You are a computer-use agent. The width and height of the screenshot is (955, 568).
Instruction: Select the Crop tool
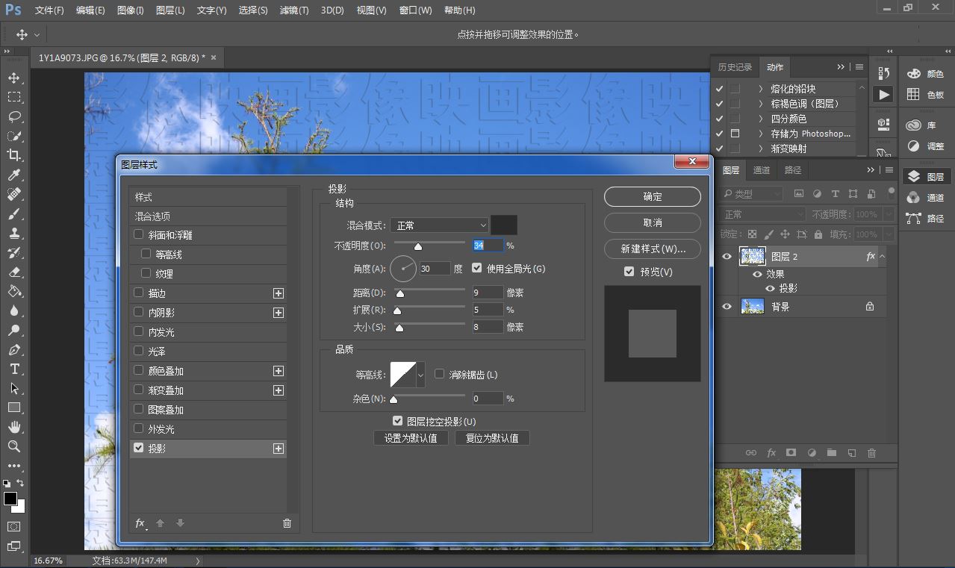click(13, 155)
